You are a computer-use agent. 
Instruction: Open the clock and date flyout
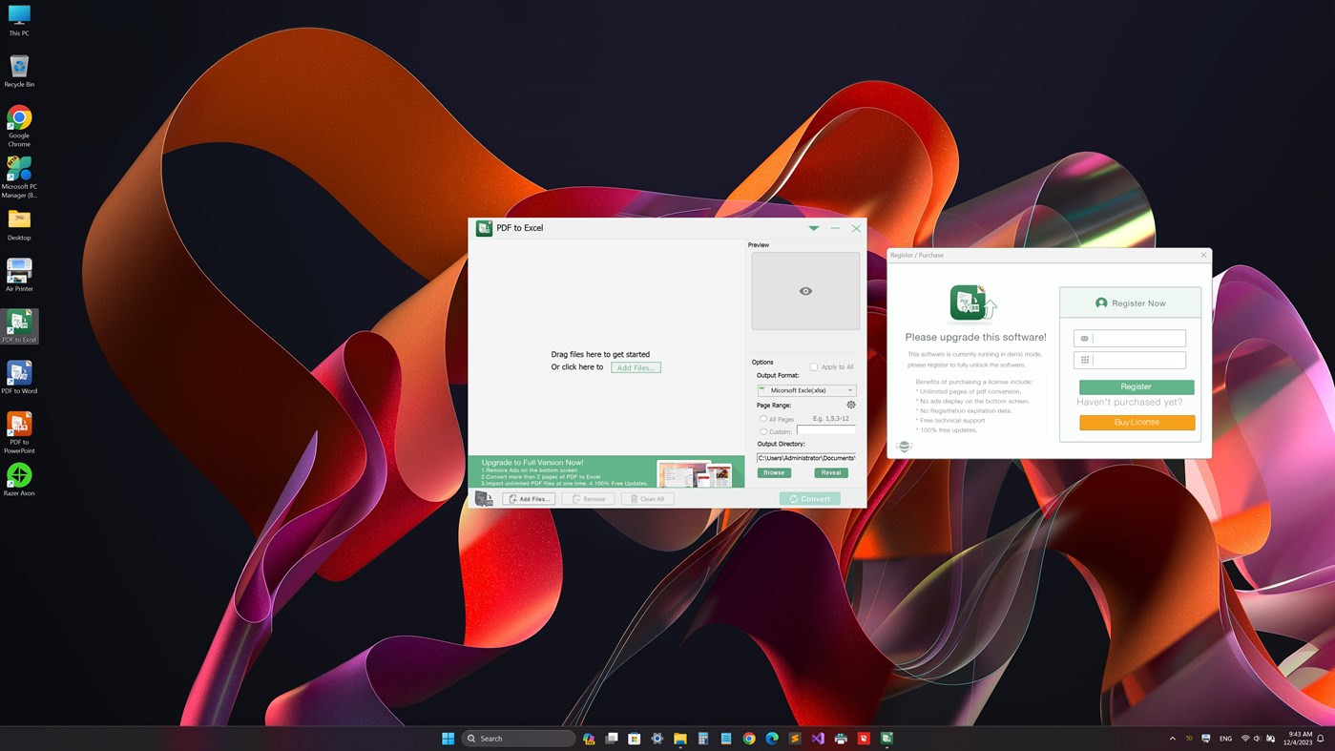click(x=1300, y=739)
